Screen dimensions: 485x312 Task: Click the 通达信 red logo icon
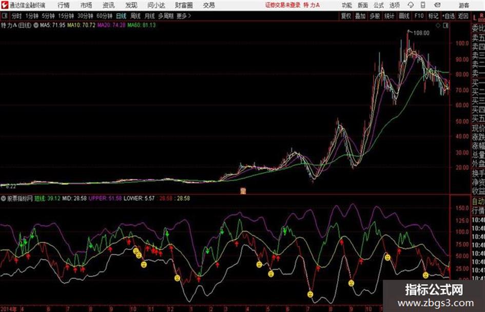pyautogui.click(x=5, y=5)
